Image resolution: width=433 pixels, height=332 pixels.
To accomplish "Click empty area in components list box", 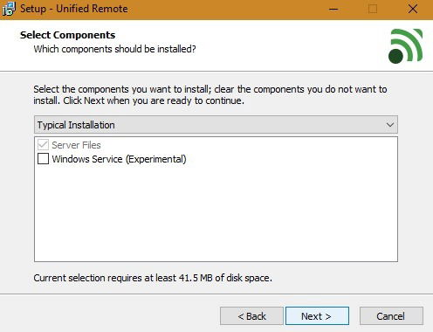I will click(x=216, y=212).
